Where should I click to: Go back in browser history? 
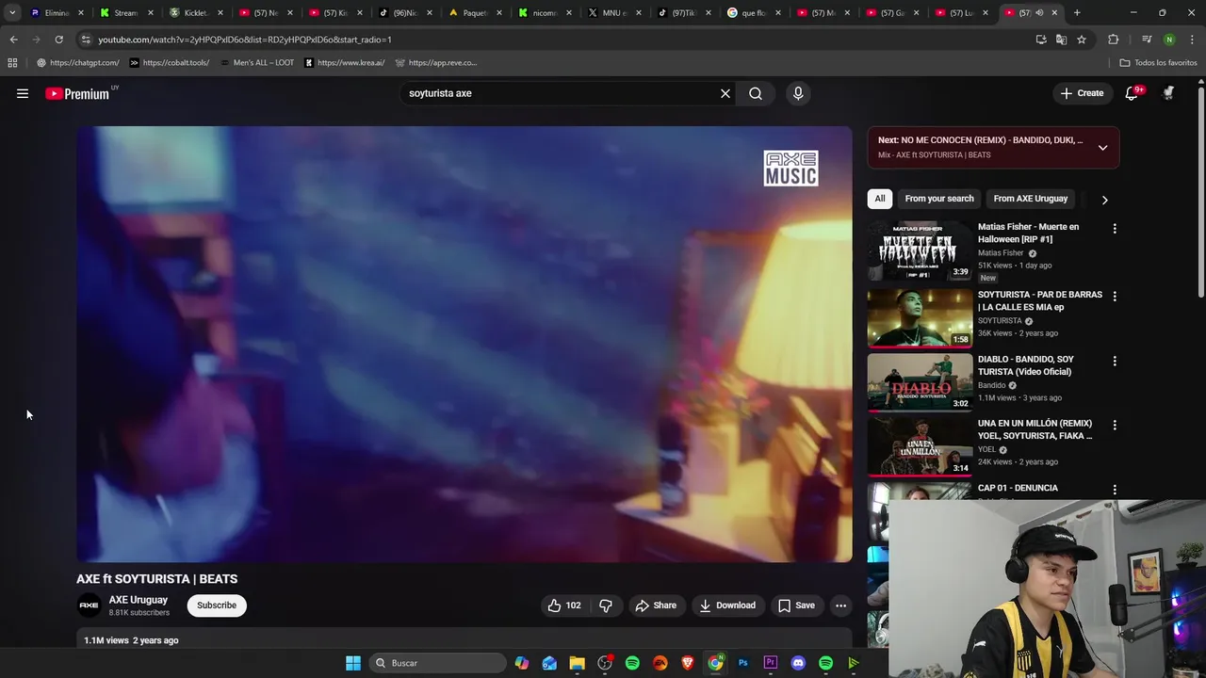tap(13, 40)
